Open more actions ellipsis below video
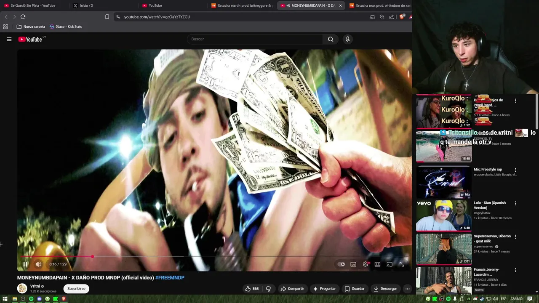 tap(407, 289)
